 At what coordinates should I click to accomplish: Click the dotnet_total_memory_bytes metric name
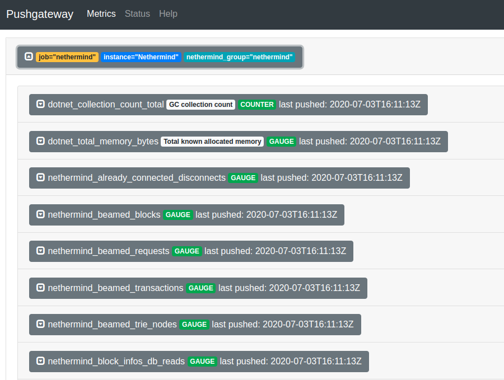(103, 142)
